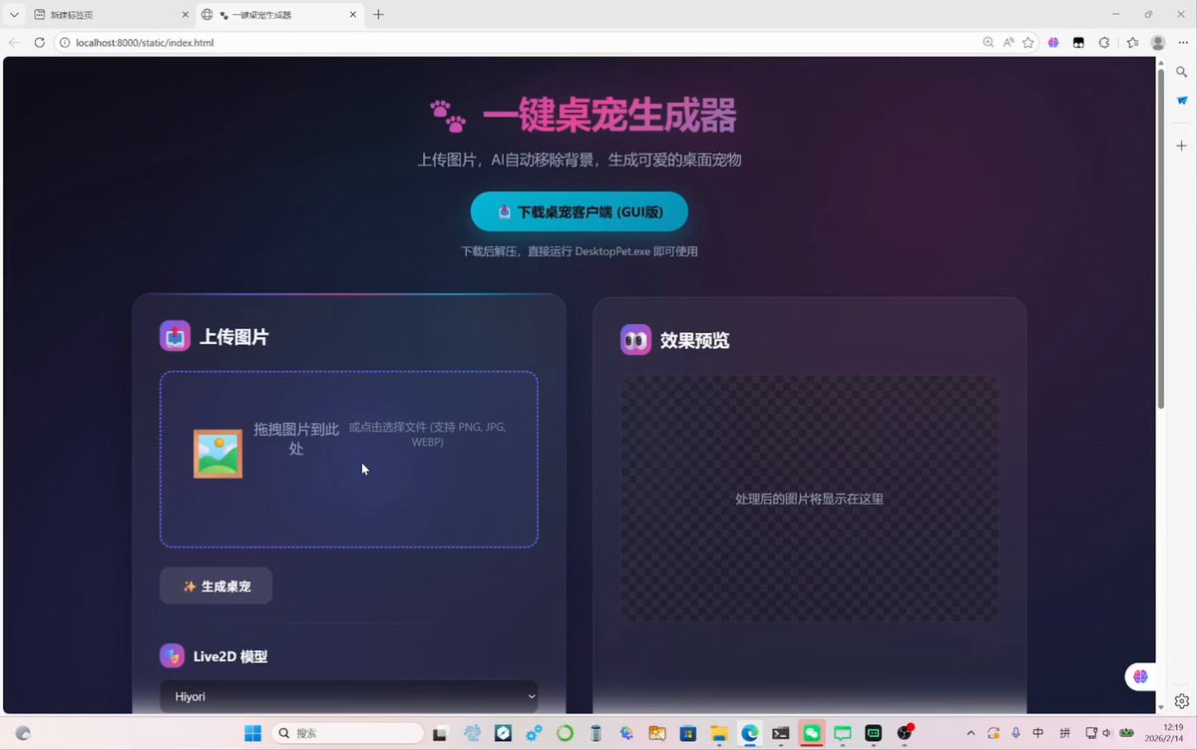Click the page vertical scrollbar thumb
This screenshot has width=1197, height=750.
point(1161,239)
